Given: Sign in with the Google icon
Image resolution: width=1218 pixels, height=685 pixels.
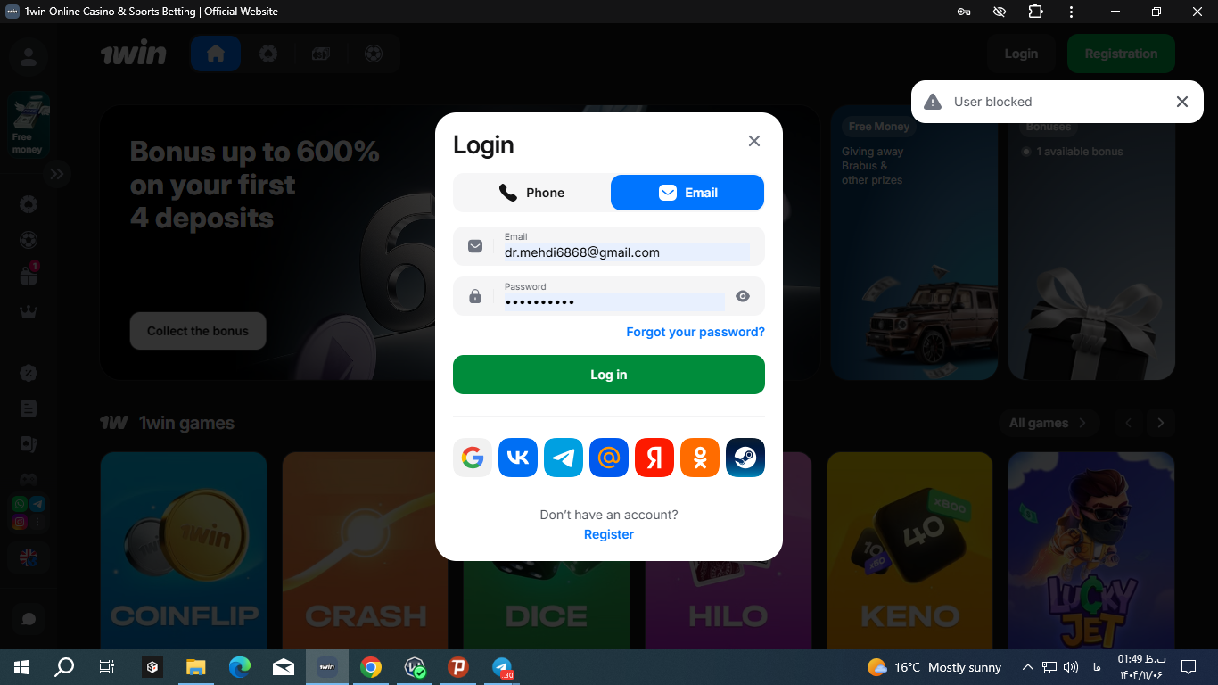Looking at the screenshot, I should [x=473, y=458].
